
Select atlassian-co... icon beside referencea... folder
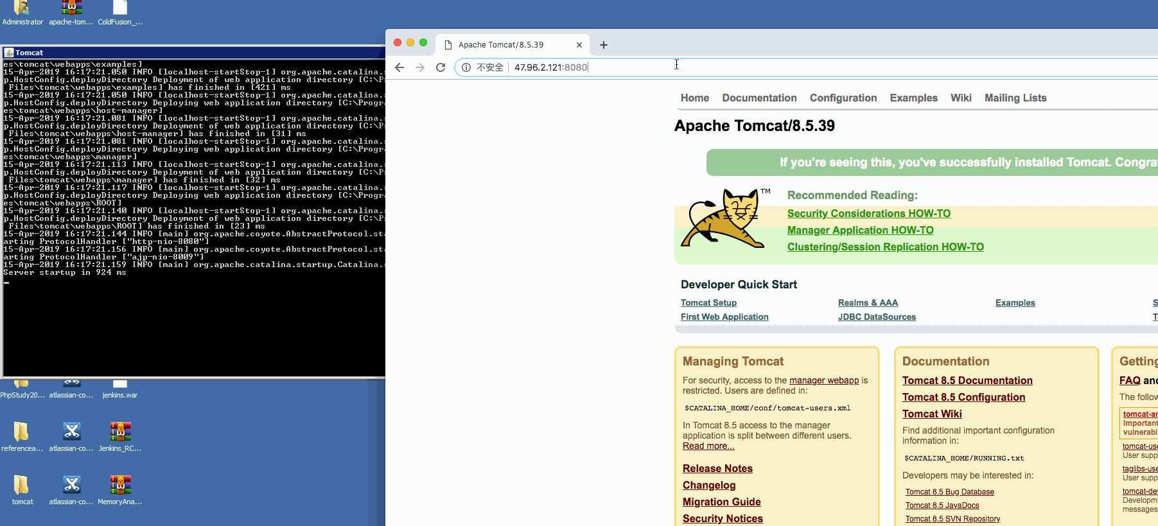(71, 437)
